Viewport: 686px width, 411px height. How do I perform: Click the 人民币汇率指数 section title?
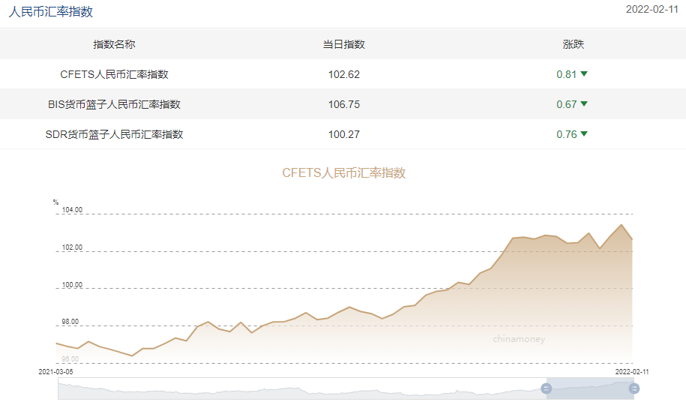pyautogui.click(x=51, y=12)
